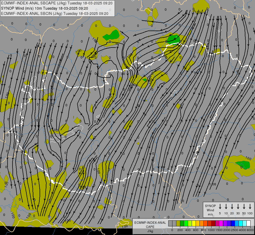Click the 2500 tick on CAPE scale
The image size is (255, 235).
coord(234,230)
